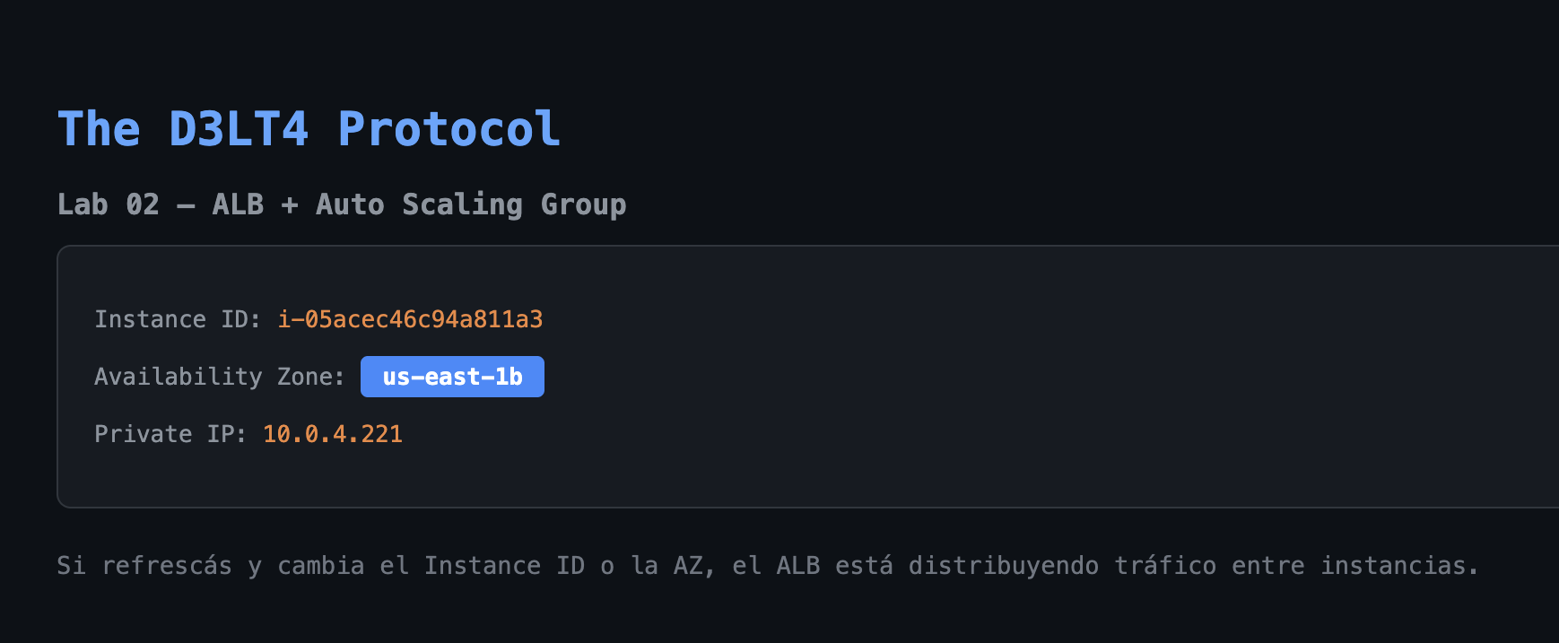
Task: Select the private IP value 10.0.4.221
Action: 332,434
